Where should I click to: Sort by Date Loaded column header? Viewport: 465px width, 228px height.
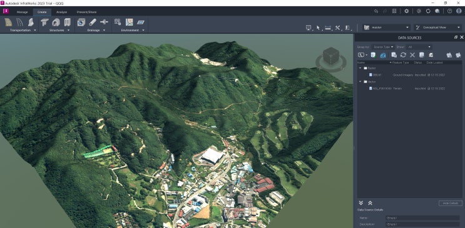pos(434,62)
